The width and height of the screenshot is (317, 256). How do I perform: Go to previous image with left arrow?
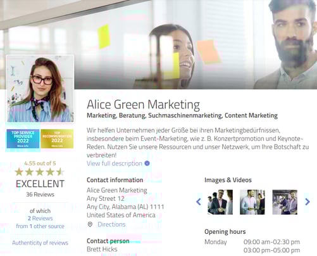click(x=199, y=202)
